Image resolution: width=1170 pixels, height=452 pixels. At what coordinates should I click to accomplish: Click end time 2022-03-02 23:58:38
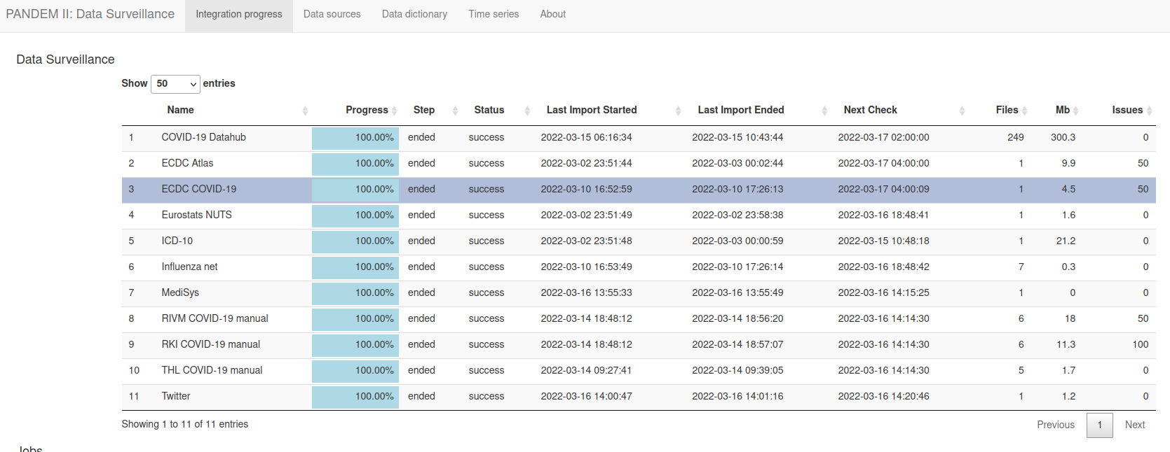point(737,215)
